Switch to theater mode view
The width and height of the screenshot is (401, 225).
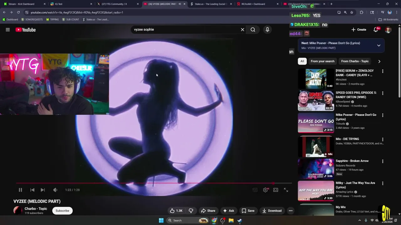(276, 190)
